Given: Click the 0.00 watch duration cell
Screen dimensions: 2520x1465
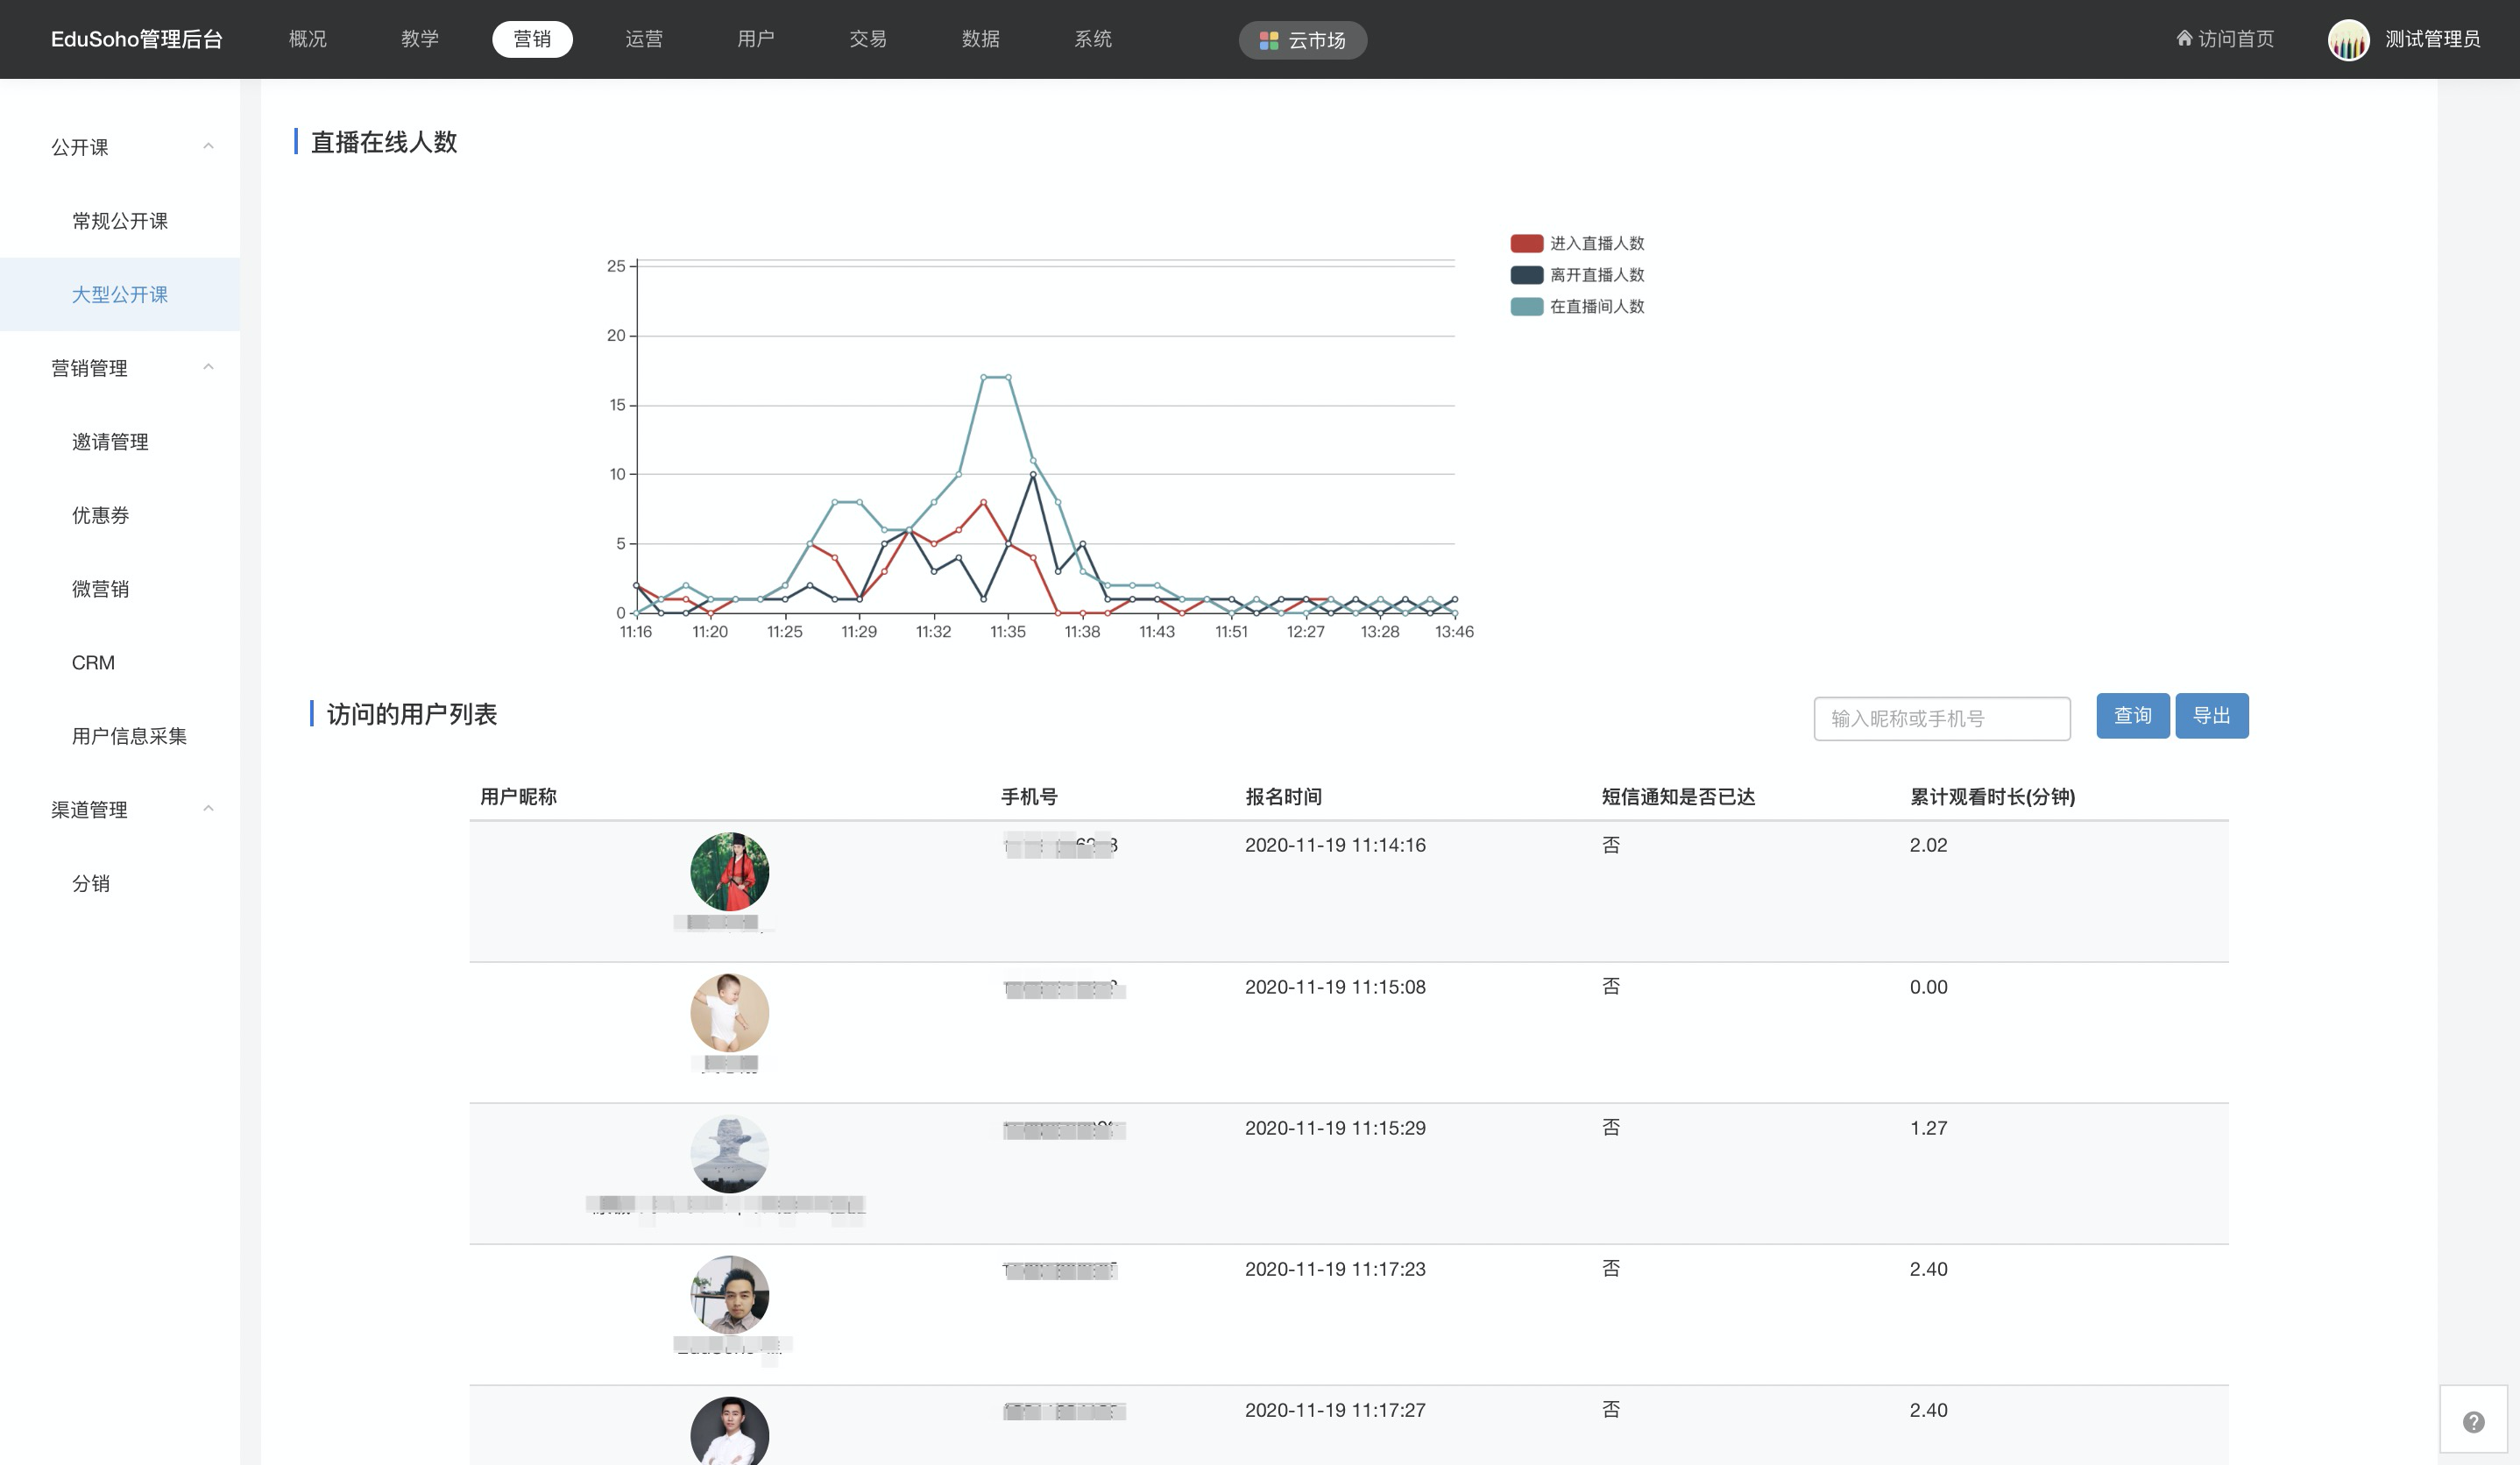Looking at the screenshot, I should pyautogui.click(x=1928, y=986).
